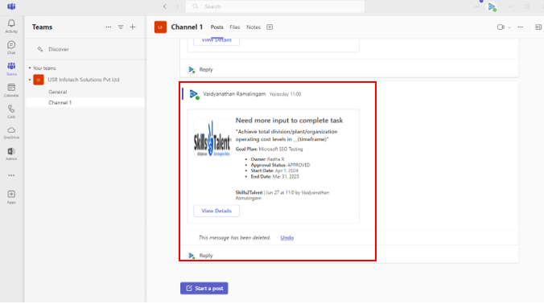Click Start a post button
The width and height of the screenshot is (544, 304).
(x=204, y=289)
